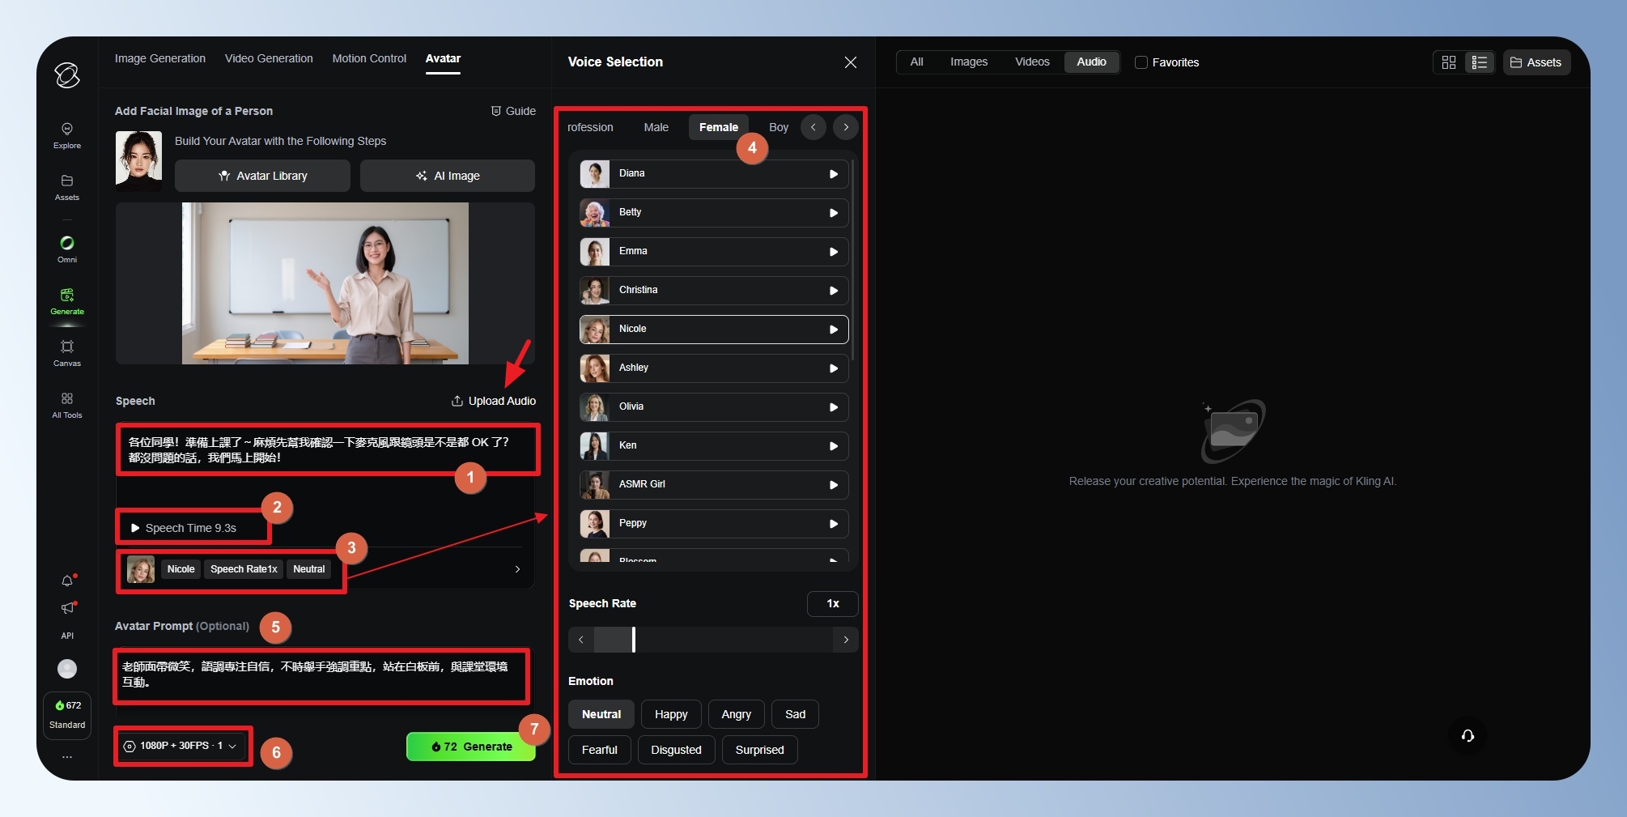This screenshot has width=1627, height=817.
Task: Play the Diana voice preview
Action: click(x=833, y=174)
